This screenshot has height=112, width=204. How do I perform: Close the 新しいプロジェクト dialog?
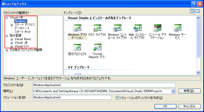coord(200,4)
